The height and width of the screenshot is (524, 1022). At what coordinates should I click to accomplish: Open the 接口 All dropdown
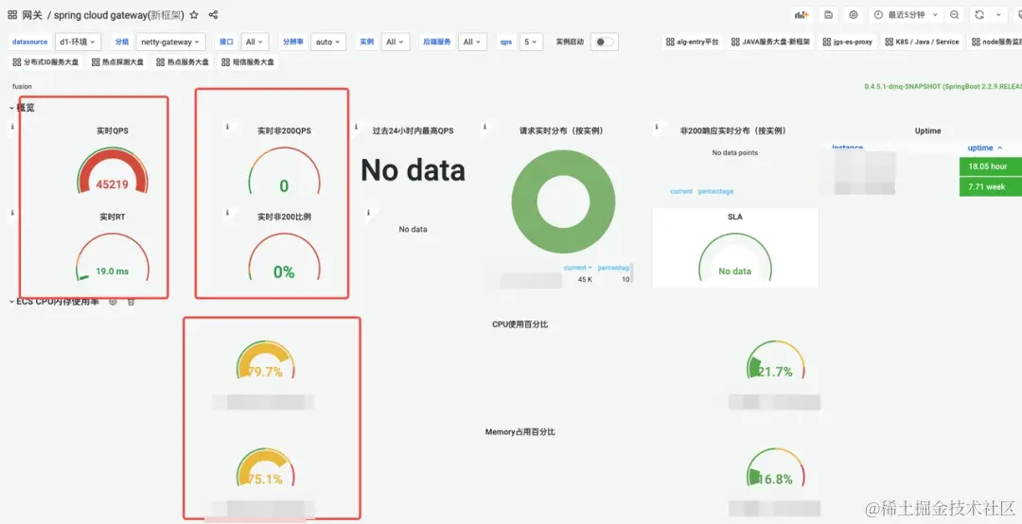point(255,42)
